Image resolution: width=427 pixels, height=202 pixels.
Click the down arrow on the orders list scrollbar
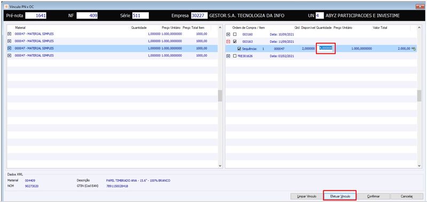(419, 165)
